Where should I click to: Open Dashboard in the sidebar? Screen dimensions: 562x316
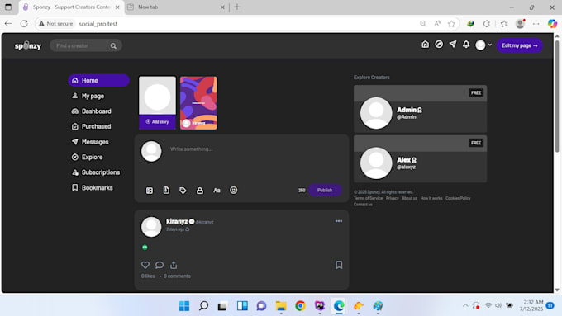pos(92,111)
